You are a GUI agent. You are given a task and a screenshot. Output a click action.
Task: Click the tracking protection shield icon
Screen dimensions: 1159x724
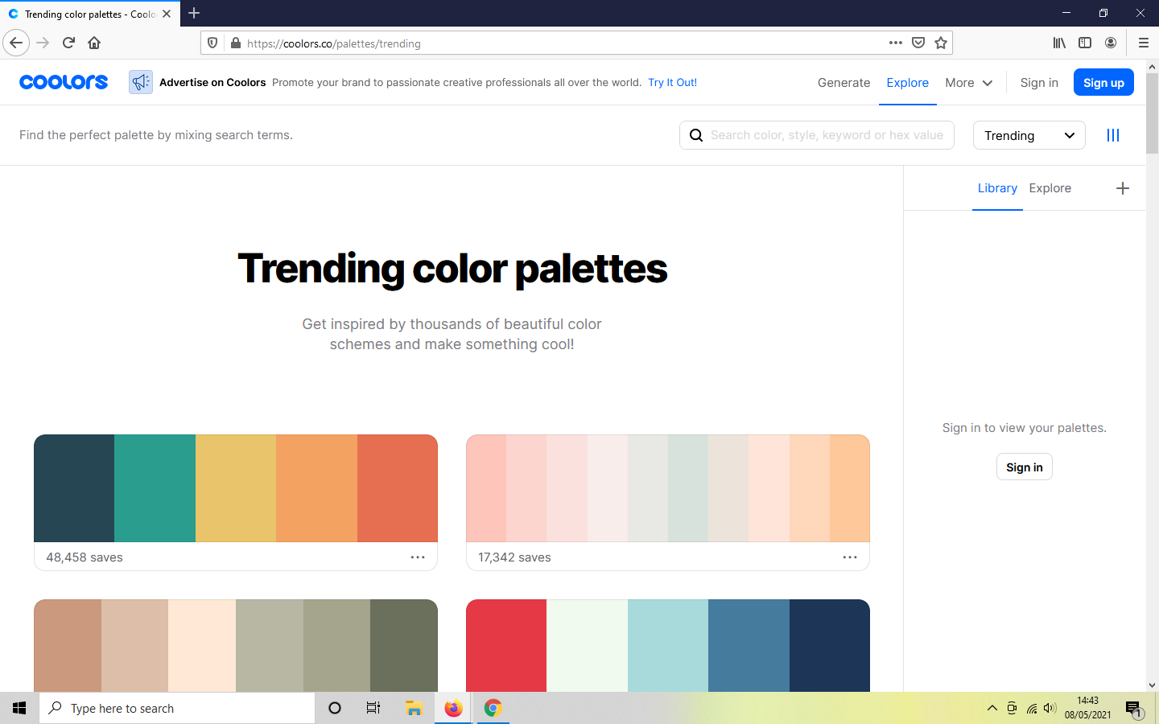(212, 43)
